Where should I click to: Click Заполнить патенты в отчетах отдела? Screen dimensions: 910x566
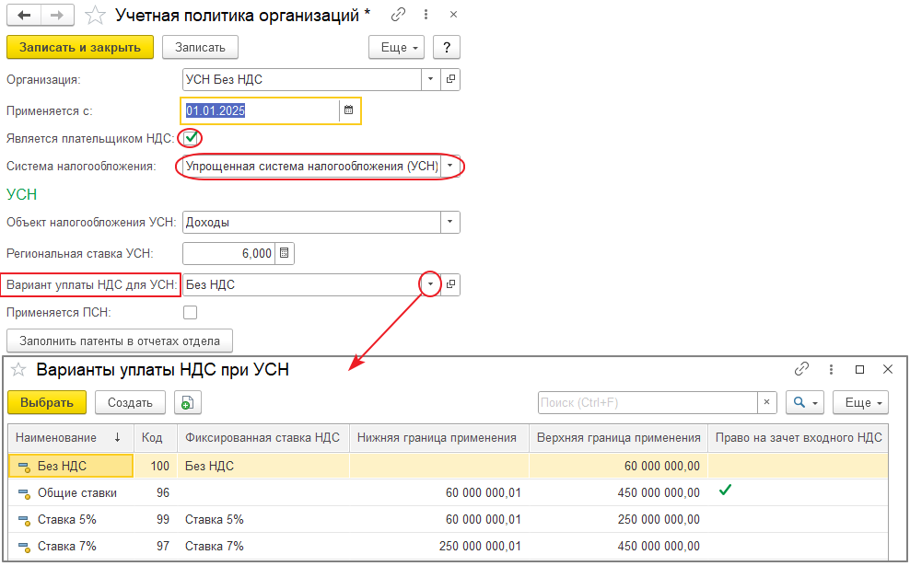click(120, 341)
